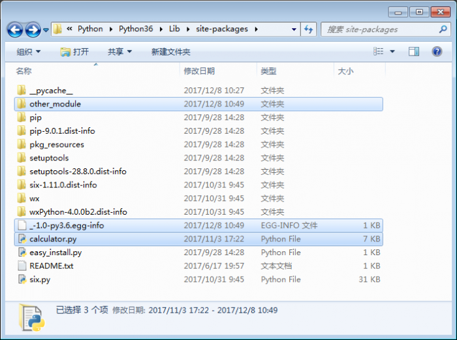
Task: Open the 组织 dropdown menu
Action: (x=28, y=52)
